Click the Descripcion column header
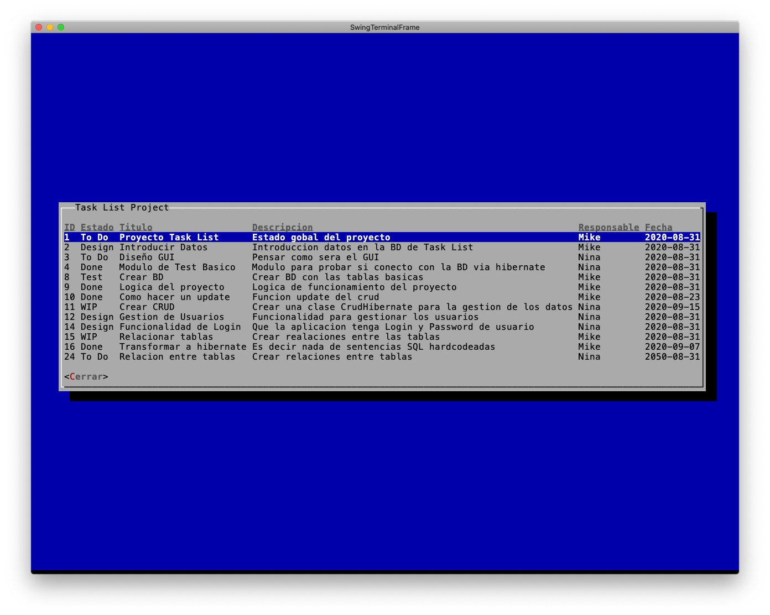 283,228
